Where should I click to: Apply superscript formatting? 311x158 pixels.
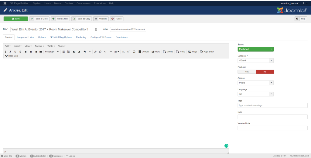pos(128,52)
